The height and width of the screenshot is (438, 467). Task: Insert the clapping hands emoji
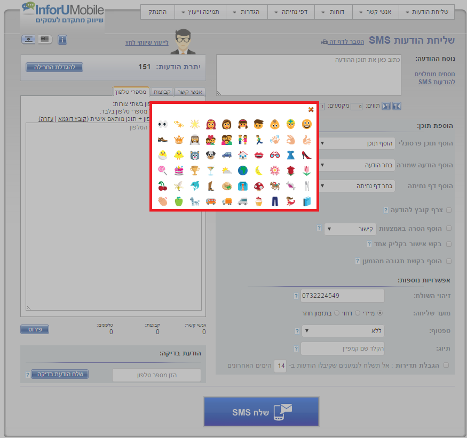point(163,201)
